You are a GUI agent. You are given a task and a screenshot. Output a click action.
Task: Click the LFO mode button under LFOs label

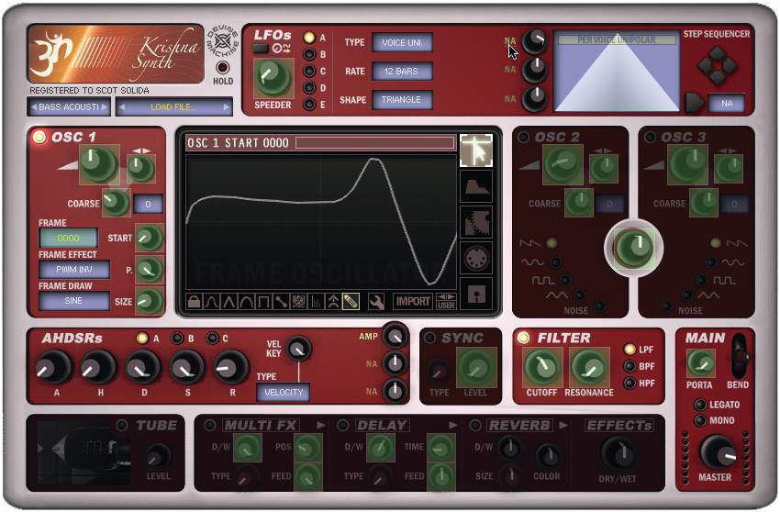(x=261, y=49)
